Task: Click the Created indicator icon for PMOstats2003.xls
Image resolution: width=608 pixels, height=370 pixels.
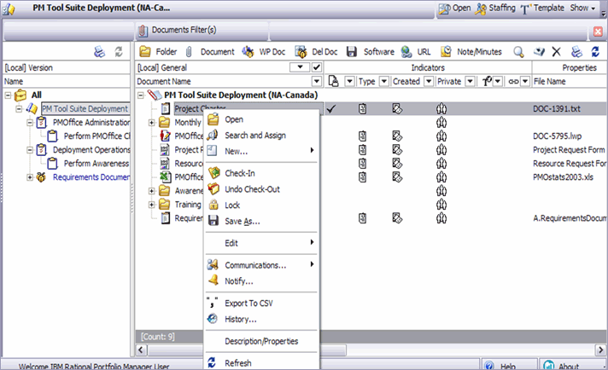Action: pyautogui.click(x=397, y=176)
